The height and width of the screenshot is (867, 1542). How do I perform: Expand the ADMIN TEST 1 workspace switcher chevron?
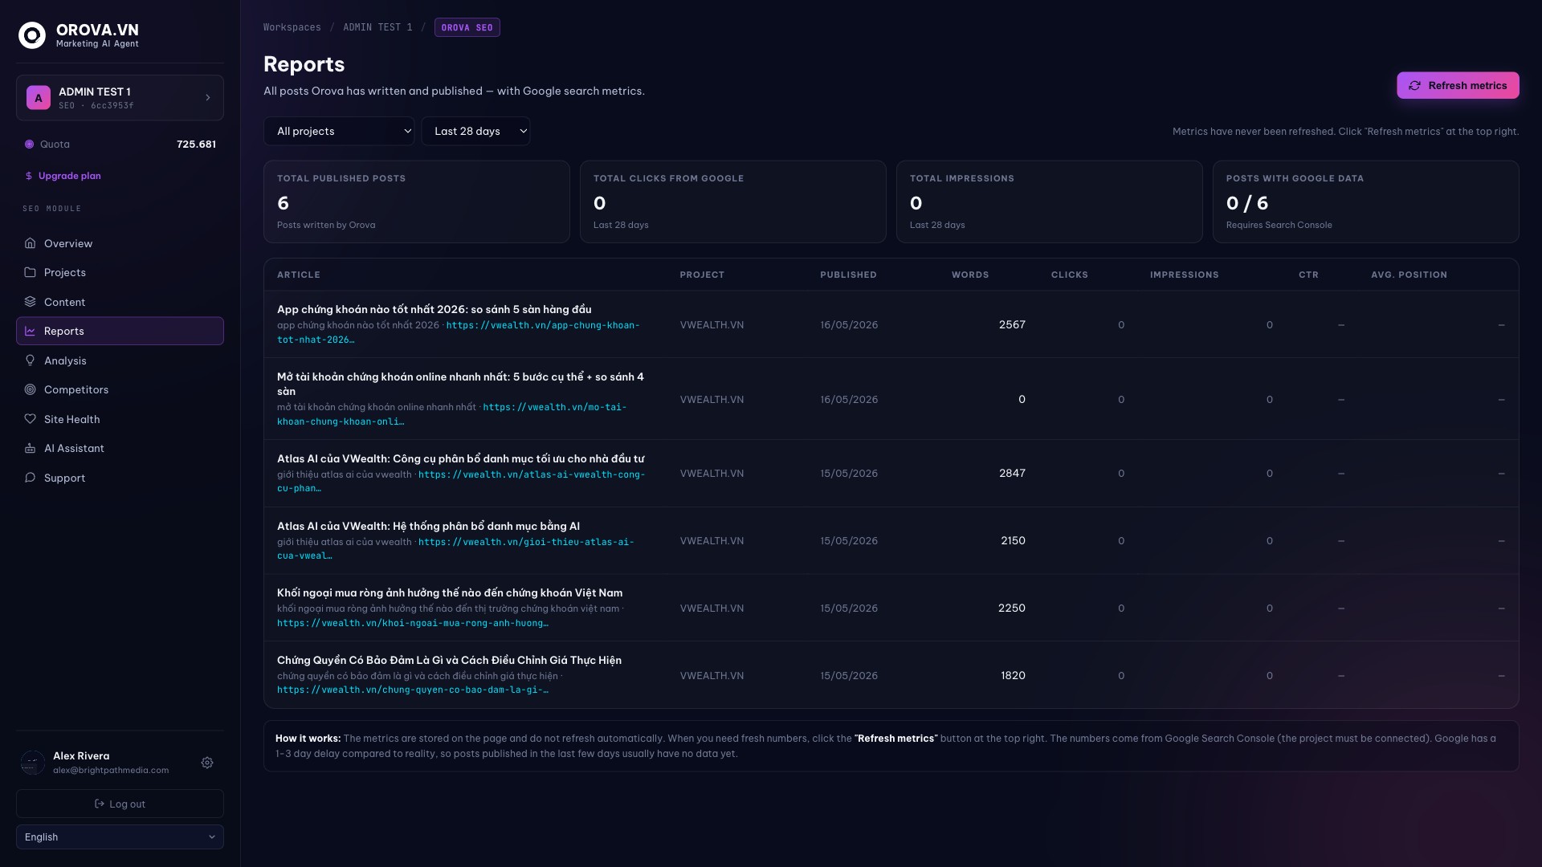tap(208, 98)
